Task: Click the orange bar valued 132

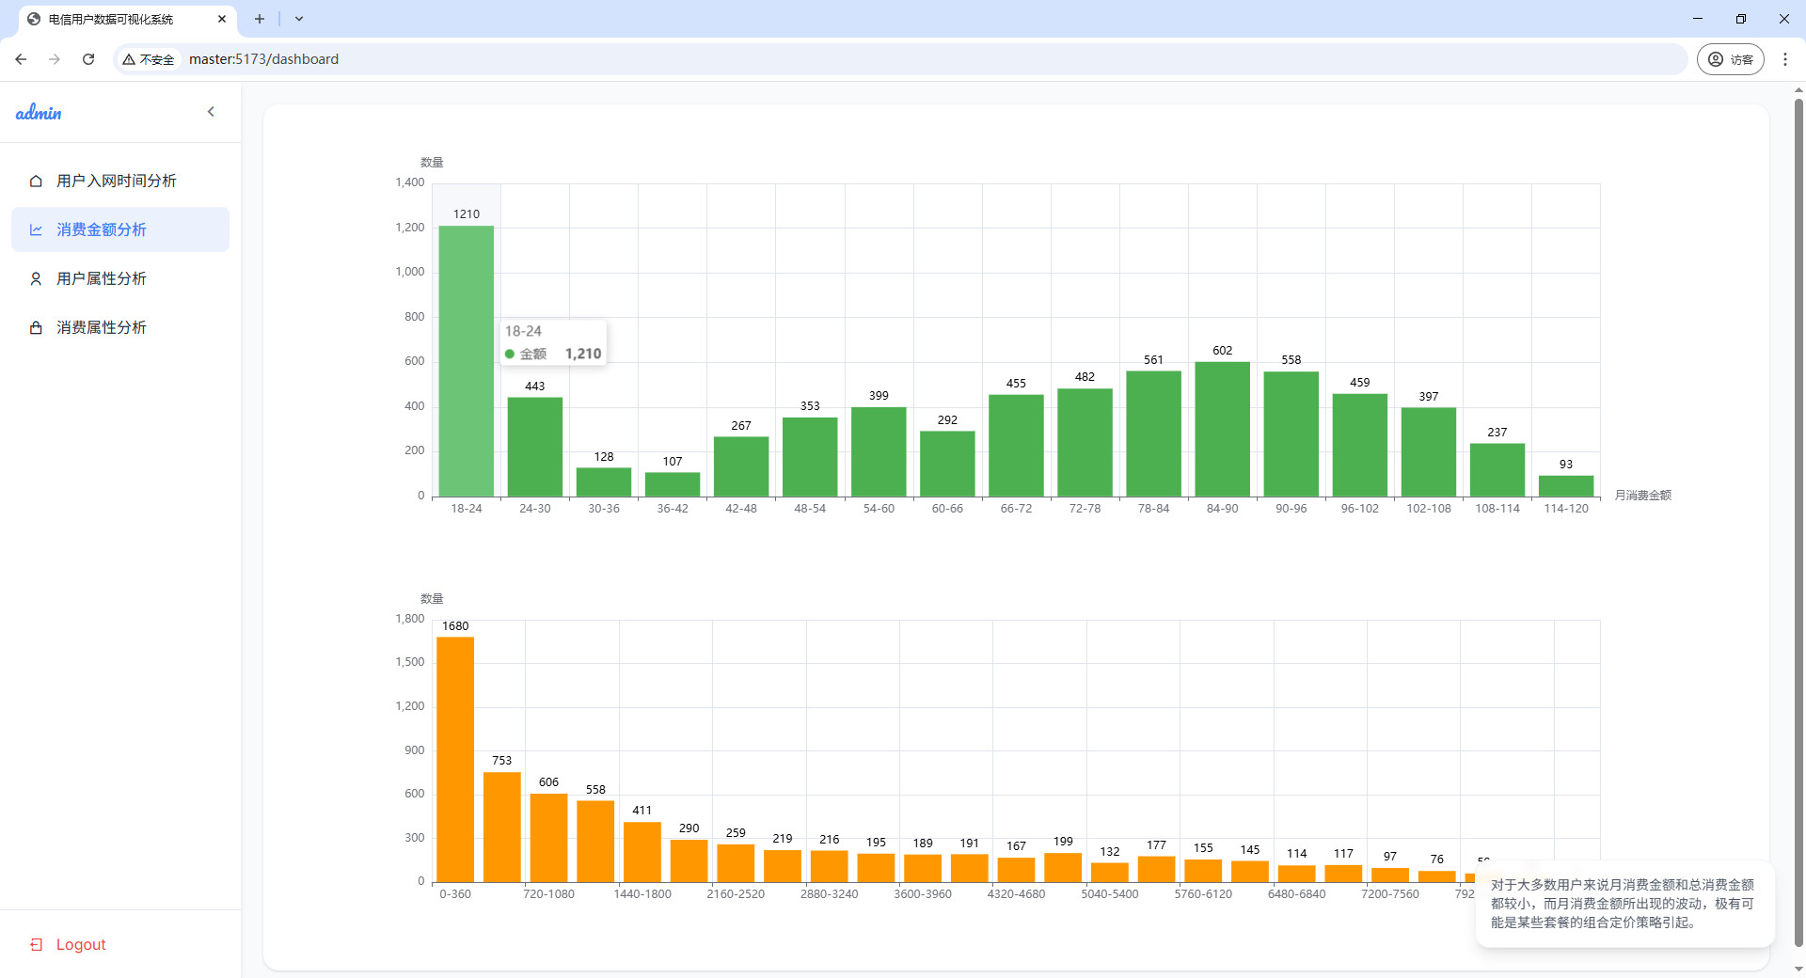Action: click(x=1110, y=873)
